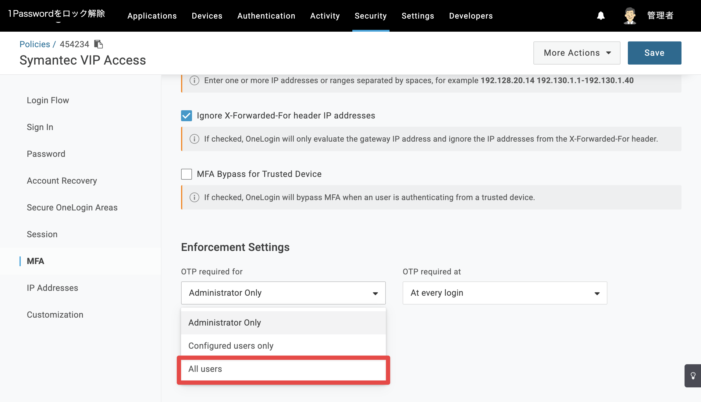Choose Configured users only option
This screenshot has width=701, height=402.
(283, 346)
